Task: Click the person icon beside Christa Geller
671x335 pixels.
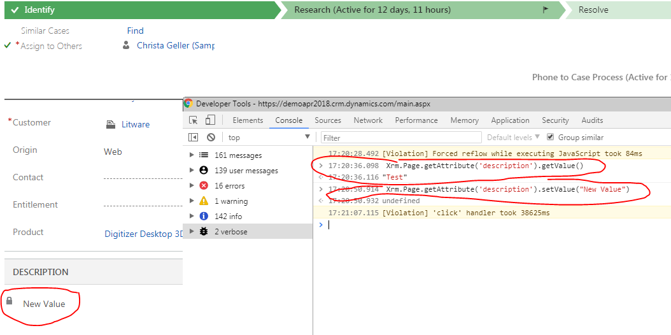Action: tap(126, 45)
